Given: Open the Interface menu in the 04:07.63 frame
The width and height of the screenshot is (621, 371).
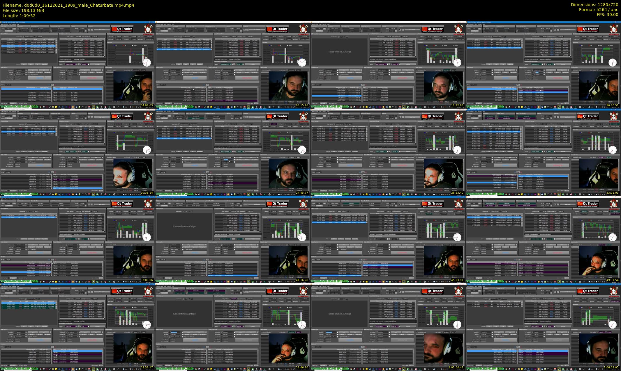Looking at the screenshot, I should [14, 24].
